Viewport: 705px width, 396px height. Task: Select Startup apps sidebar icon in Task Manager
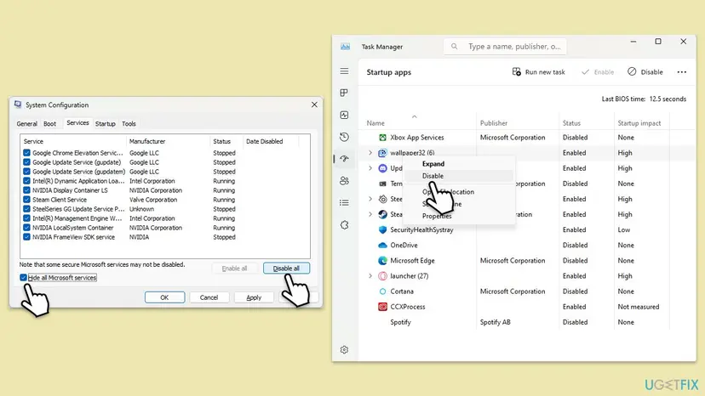(344, 159)
